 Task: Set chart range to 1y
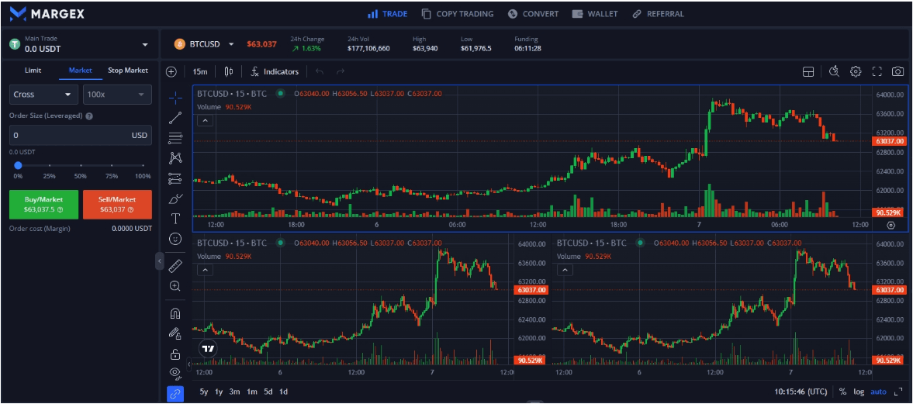219,392
